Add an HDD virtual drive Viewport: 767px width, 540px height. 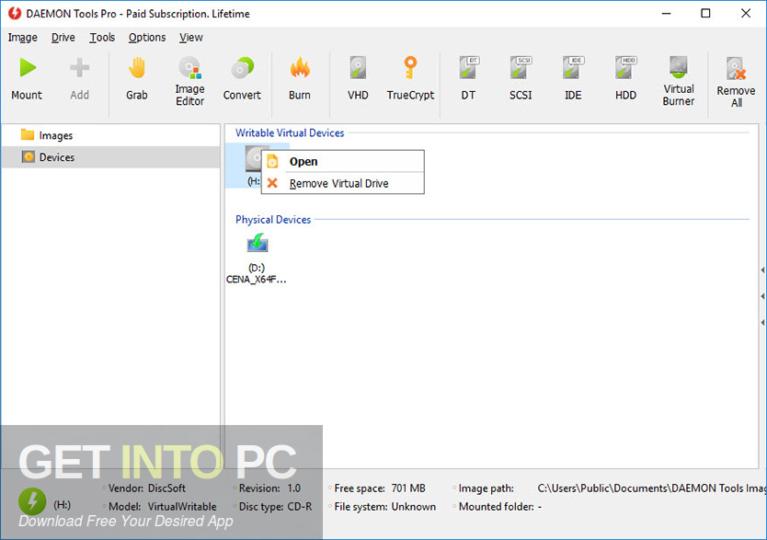pyautogui.click(x=625, y=67)
